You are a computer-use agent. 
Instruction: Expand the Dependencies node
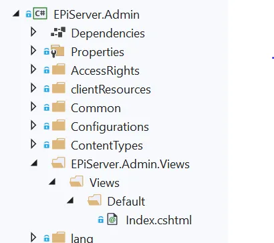tap(33, 32)
